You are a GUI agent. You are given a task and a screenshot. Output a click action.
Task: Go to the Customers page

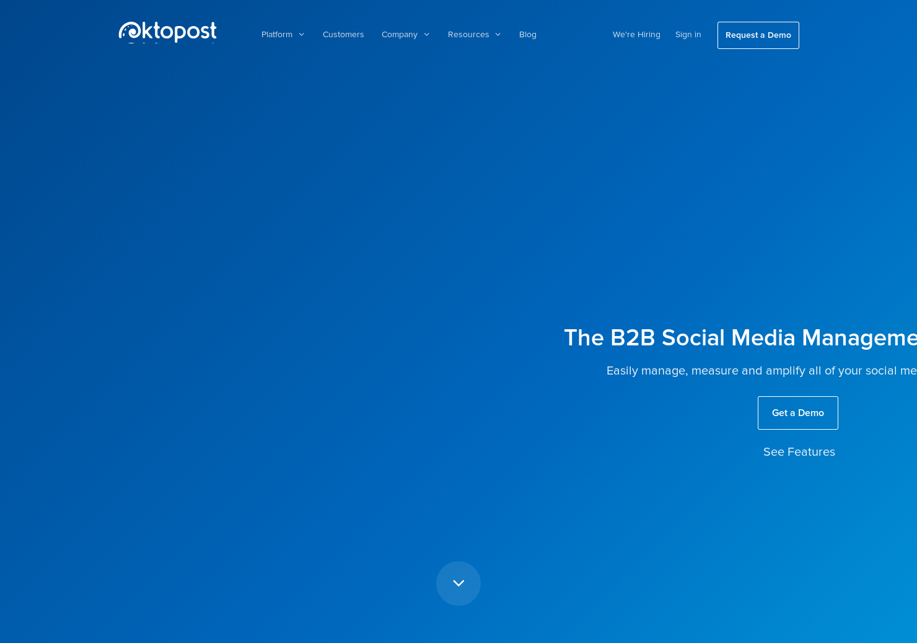343,35
